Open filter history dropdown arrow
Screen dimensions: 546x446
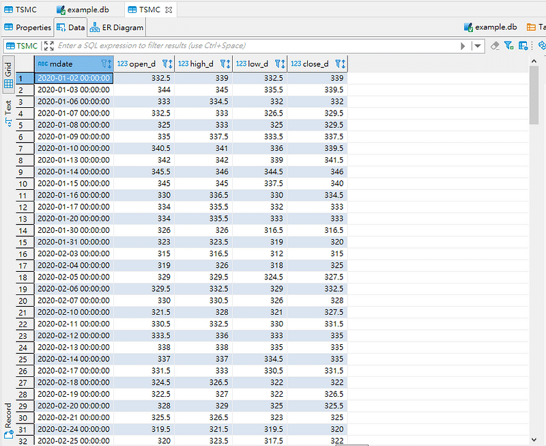pos(477,46)
